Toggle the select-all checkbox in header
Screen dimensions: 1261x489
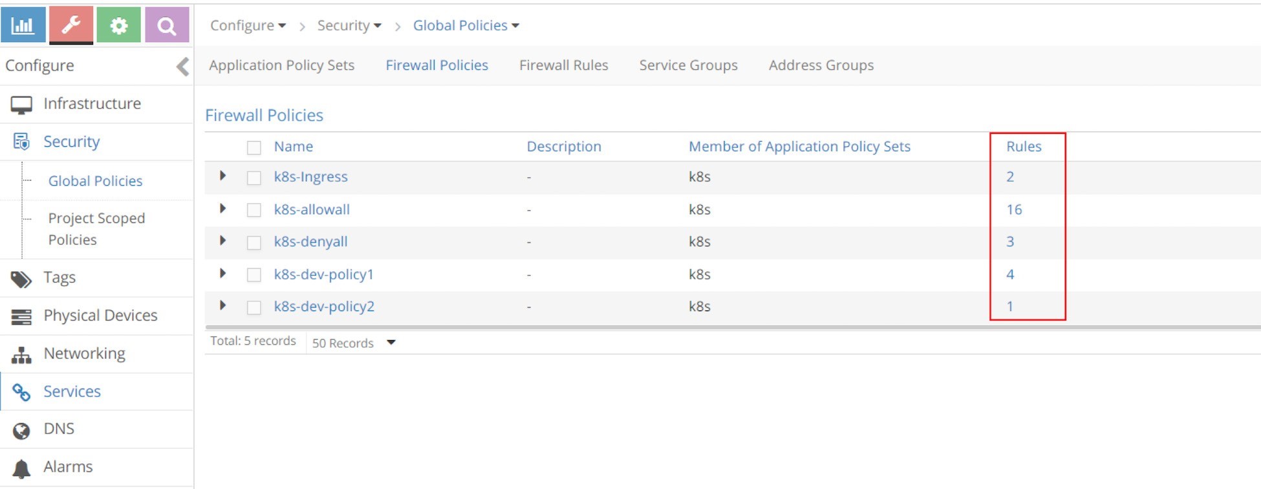click(254, 147)
